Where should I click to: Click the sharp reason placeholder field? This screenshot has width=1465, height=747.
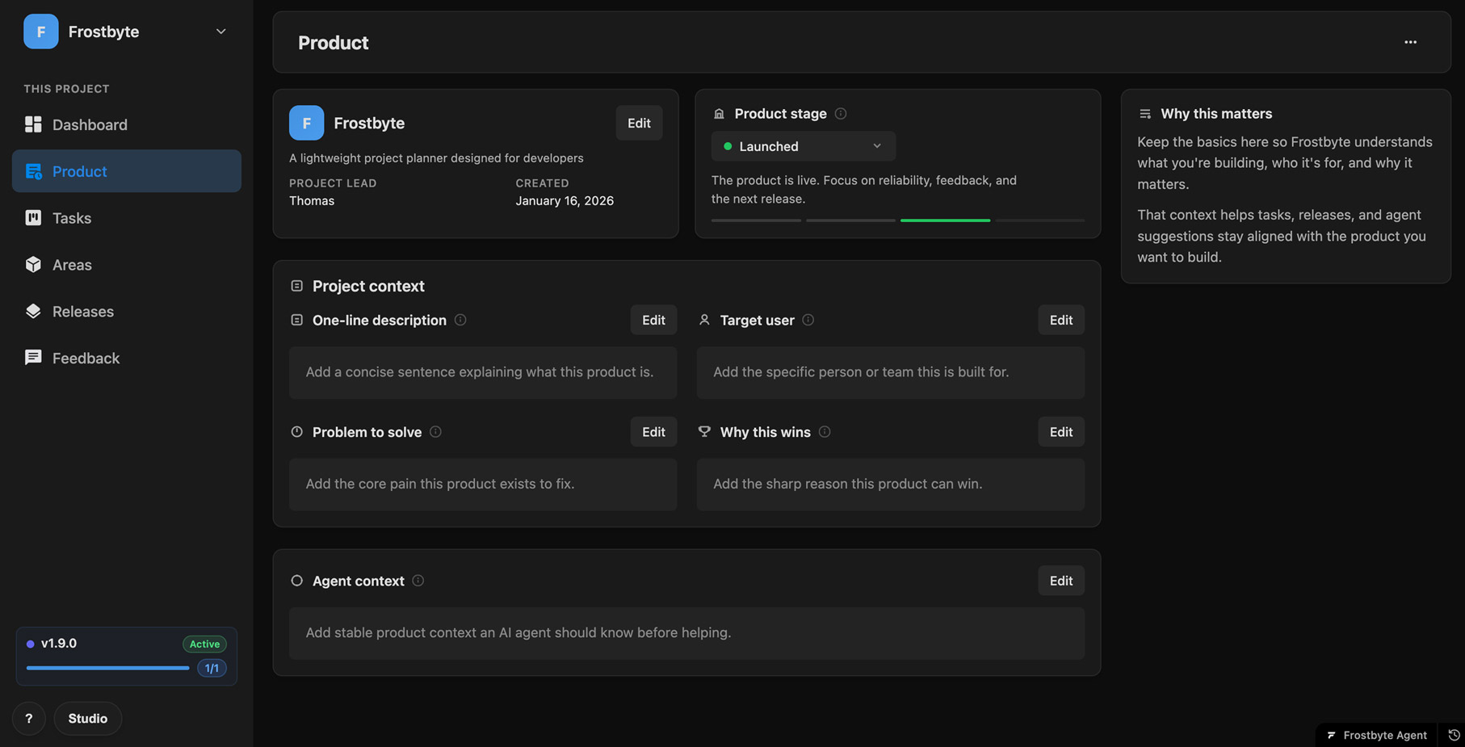point(890,485)
